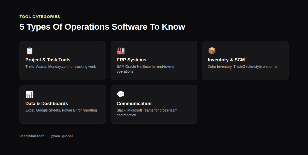Click the factory icon on ERP Systems card
308x155 pixels.
click(121, 51)
